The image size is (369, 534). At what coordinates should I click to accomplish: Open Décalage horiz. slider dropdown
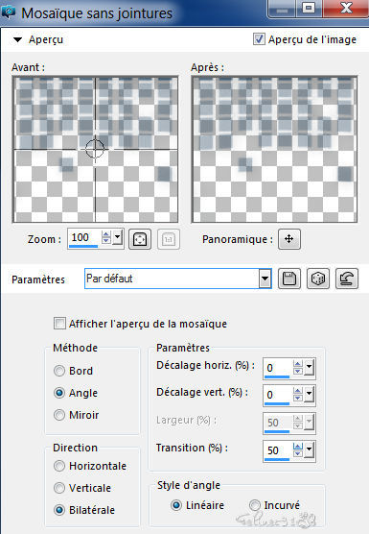[309, 368]
